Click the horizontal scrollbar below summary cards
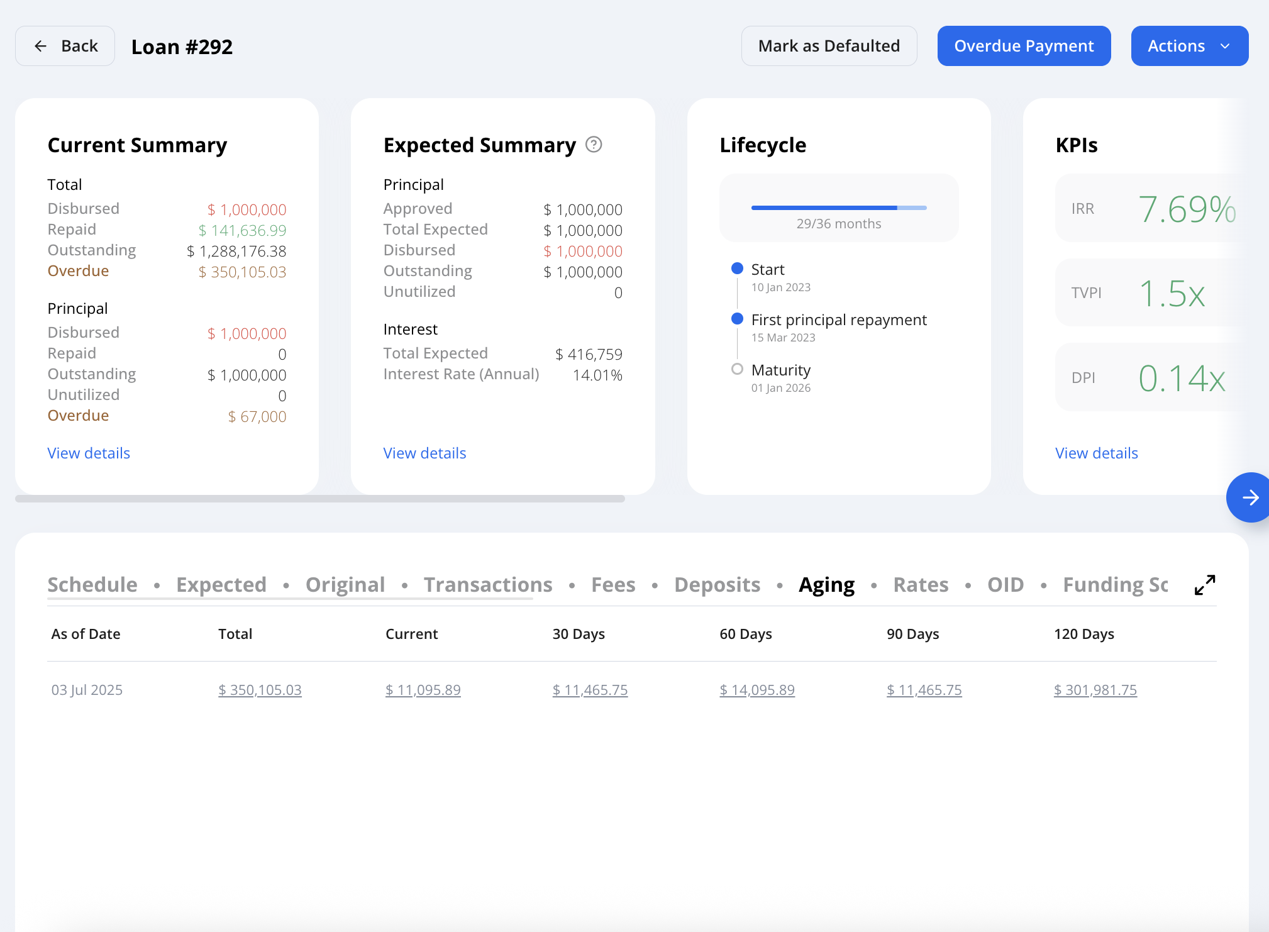The width and height of the screenshot is (1269, 932). tap(320, 499)
